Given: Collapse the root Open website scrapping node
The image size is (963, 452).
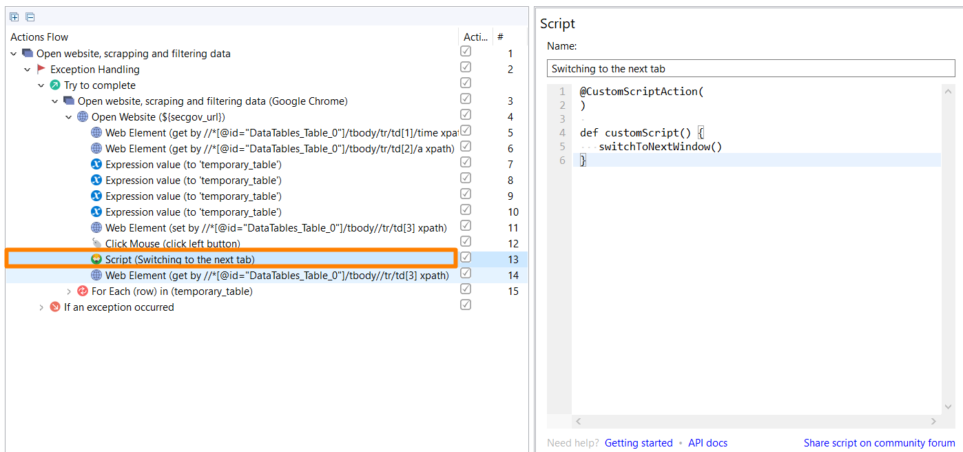Looking at the screenshot, I should [x=14, y=53].
